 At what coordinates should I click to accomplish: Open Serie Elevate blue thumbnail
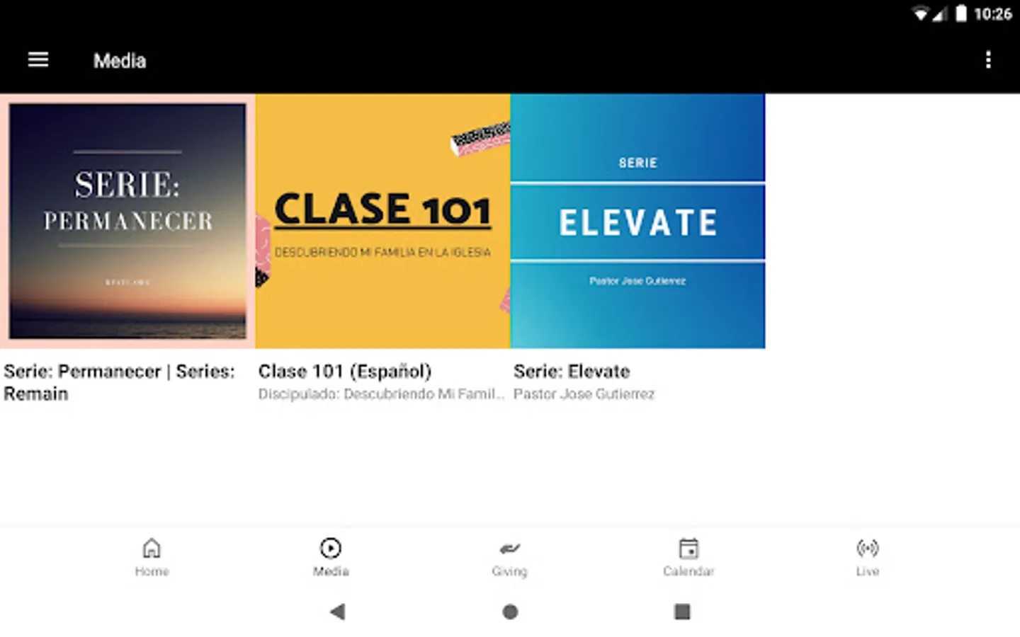pos(637,221)
